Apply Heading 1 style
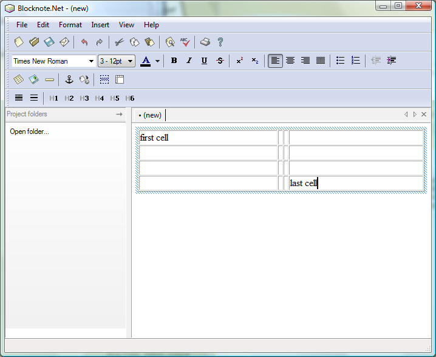The width and height of the screenshot is (436, 357). (53, 98)
